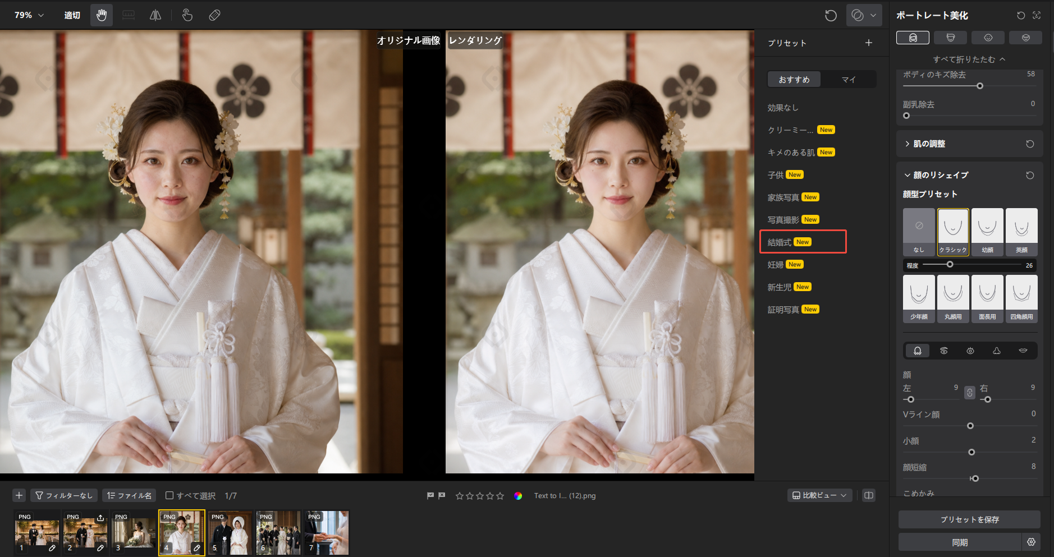Open sync settings gear icon

tap(1031, 542)
